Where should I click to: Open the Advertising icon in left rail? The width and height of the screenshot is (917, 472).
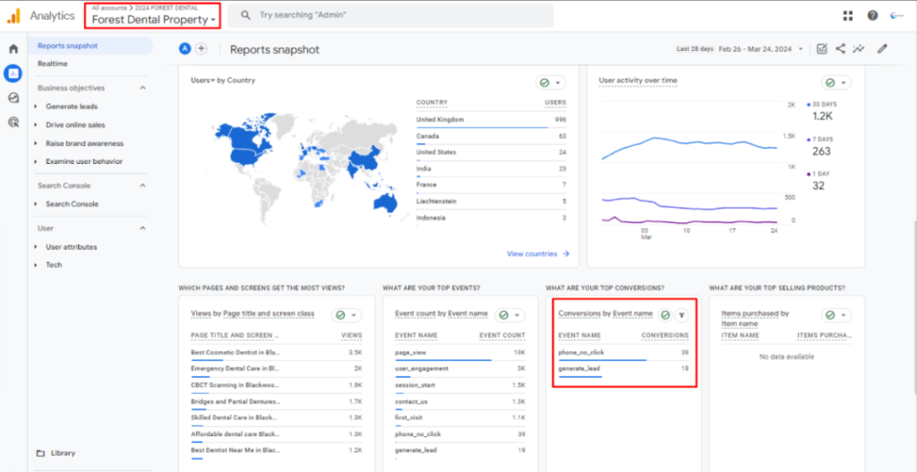(x=13, y=122)
